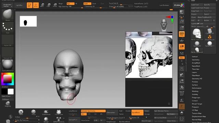Toggle the Rgb channel button
This screenshot has width=219, height=123.
70,4
